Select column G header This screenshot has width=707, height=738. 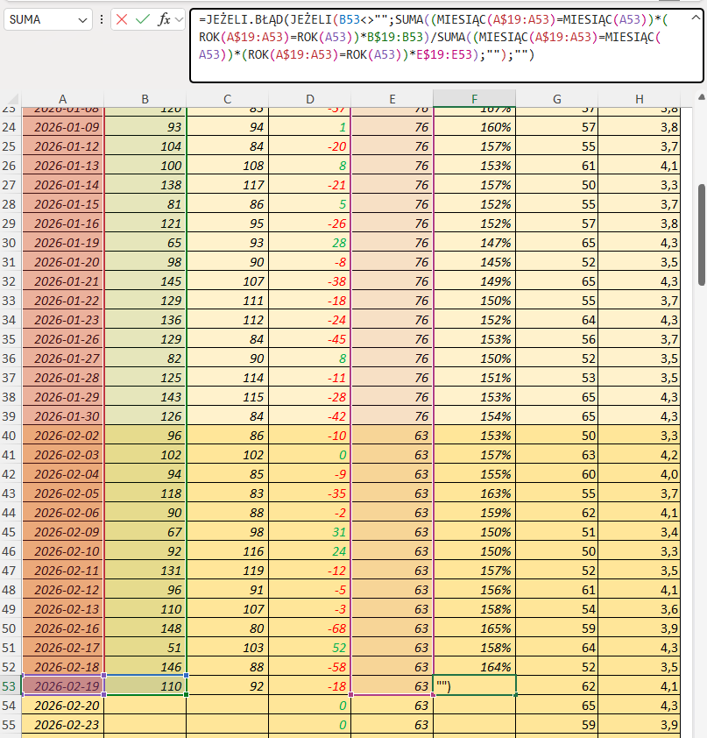pos(557,99)
